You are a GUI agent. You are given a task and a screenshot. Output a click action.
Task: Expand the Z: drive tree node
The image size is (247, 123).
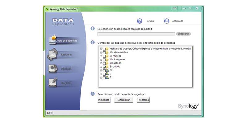[x=101, y=78]
